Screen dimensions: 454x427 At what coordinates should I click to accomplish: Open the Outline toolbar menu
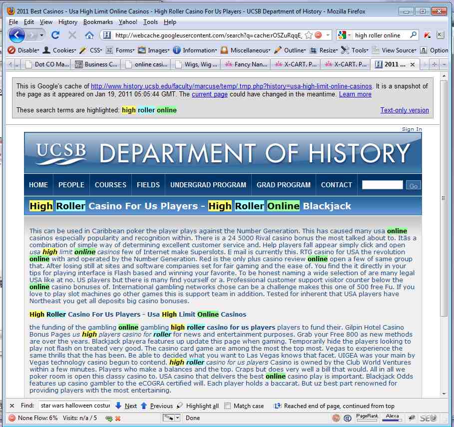[x=290, y=50]
